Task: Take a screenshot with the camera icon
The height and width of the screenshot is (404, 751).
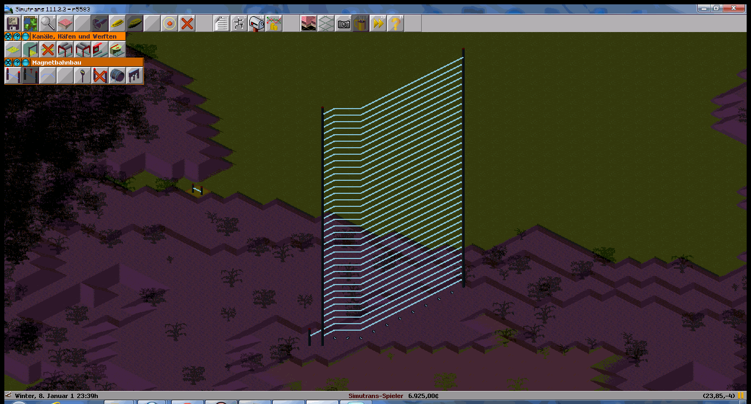Action: coord(343,23)
